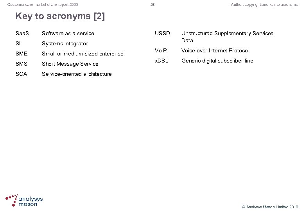Click the definition 'Short Message Service'
The height and width of the screenshot is (211, 305).
(x=70, y=64)
